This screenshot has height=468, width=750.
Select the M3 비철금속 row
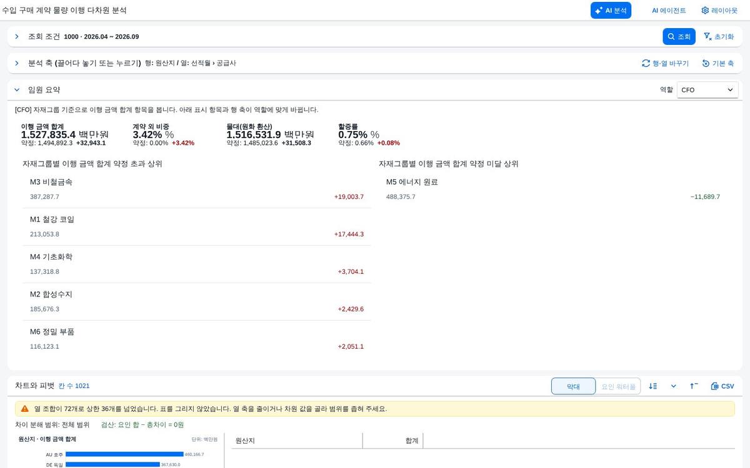coord(196,189)
